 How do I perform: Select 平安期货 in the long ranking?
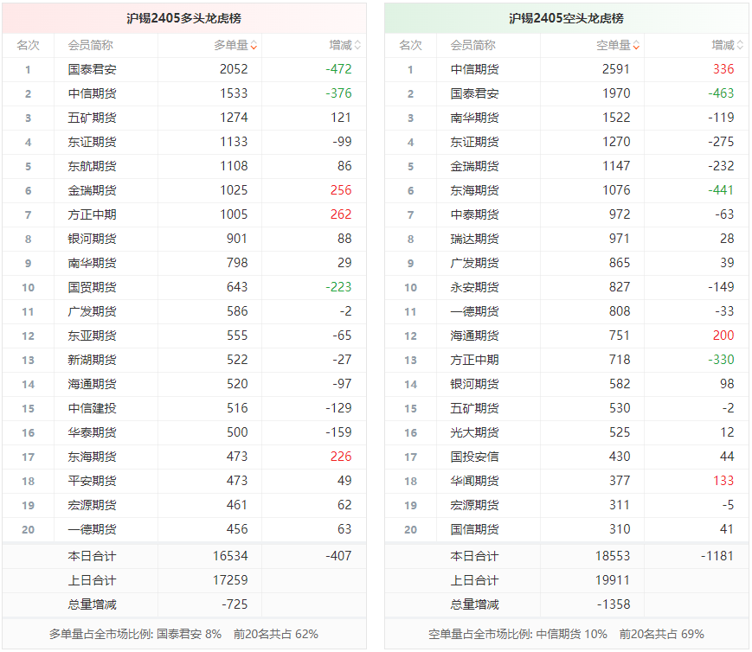click(92, 481)
